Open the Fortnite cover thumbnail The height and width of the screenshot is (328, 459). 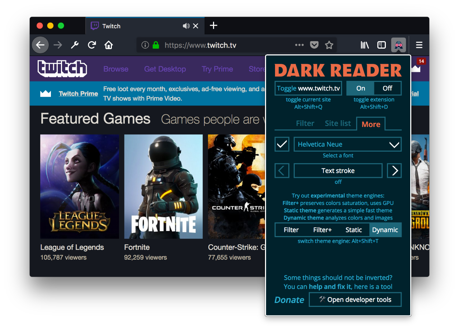(x=164, y=186)
